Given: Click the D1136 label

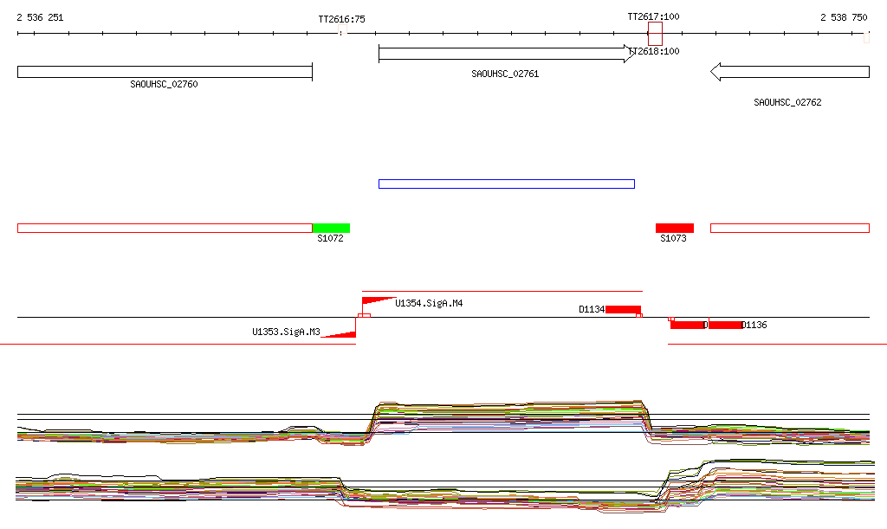Looking at the screenshot, I should click(754, 325).
